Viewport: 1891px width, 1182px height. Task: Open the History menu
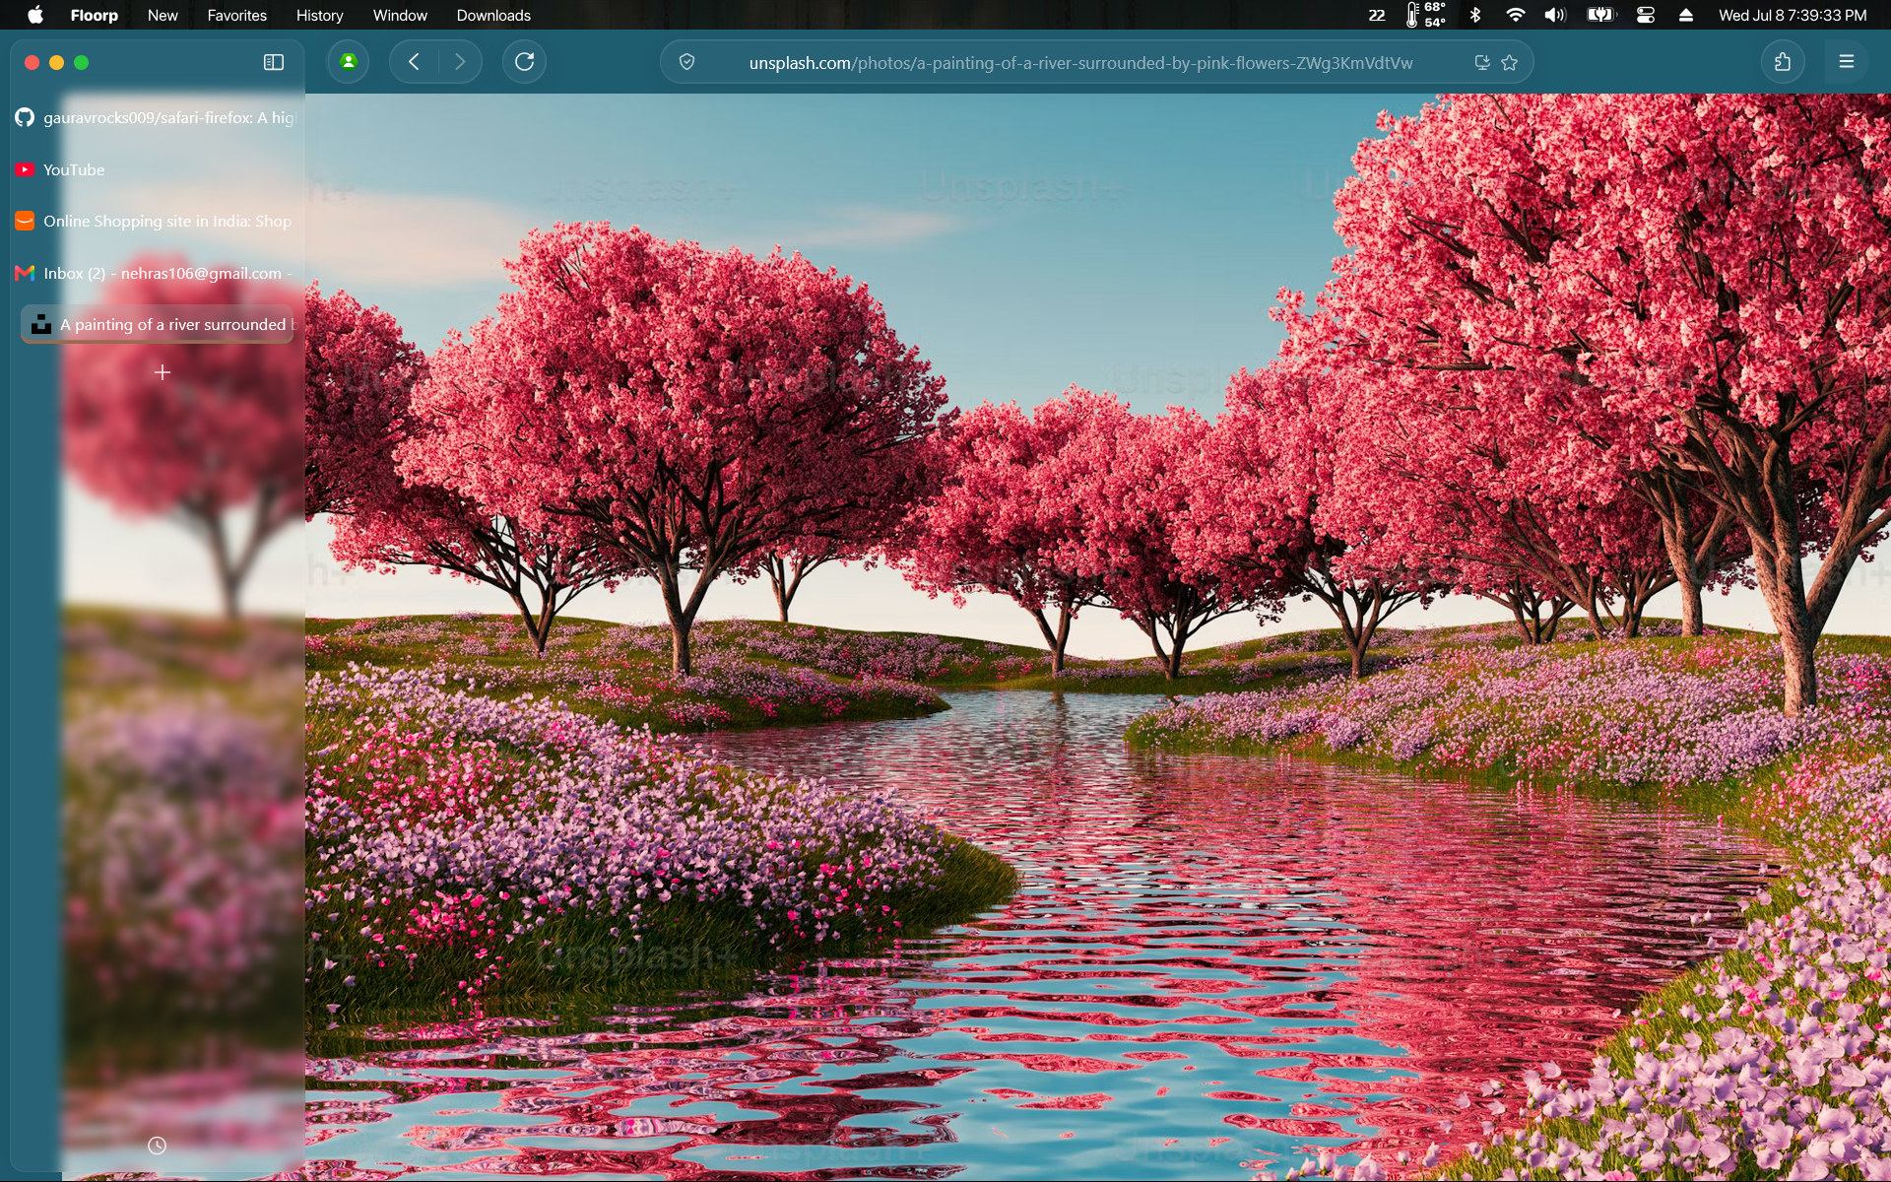point(319,15)
